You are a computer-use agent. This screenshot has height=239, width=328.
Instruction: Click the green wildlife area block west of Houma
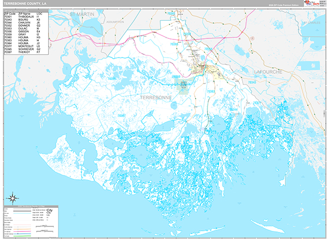(x=184, y=85)
